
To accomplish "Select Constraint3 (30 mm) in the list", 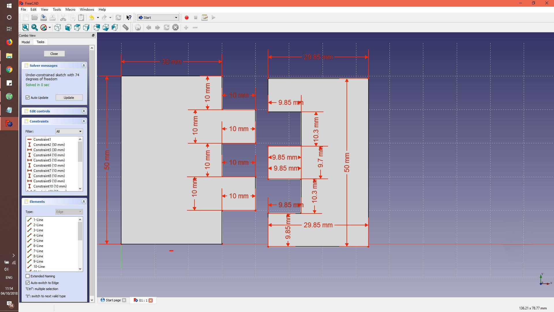I will tap(49, 150).
